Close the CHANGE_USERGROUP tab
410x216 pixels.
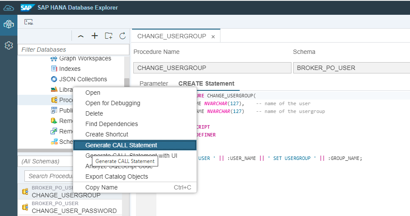click(213, 37)
